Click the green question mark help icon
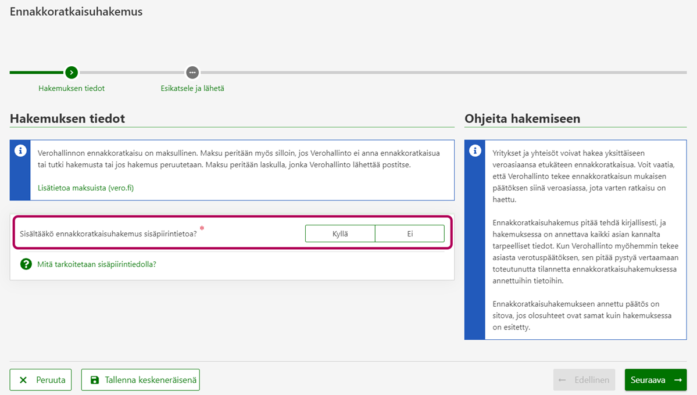This screenshot has width=697, height=395. (26, 264)
